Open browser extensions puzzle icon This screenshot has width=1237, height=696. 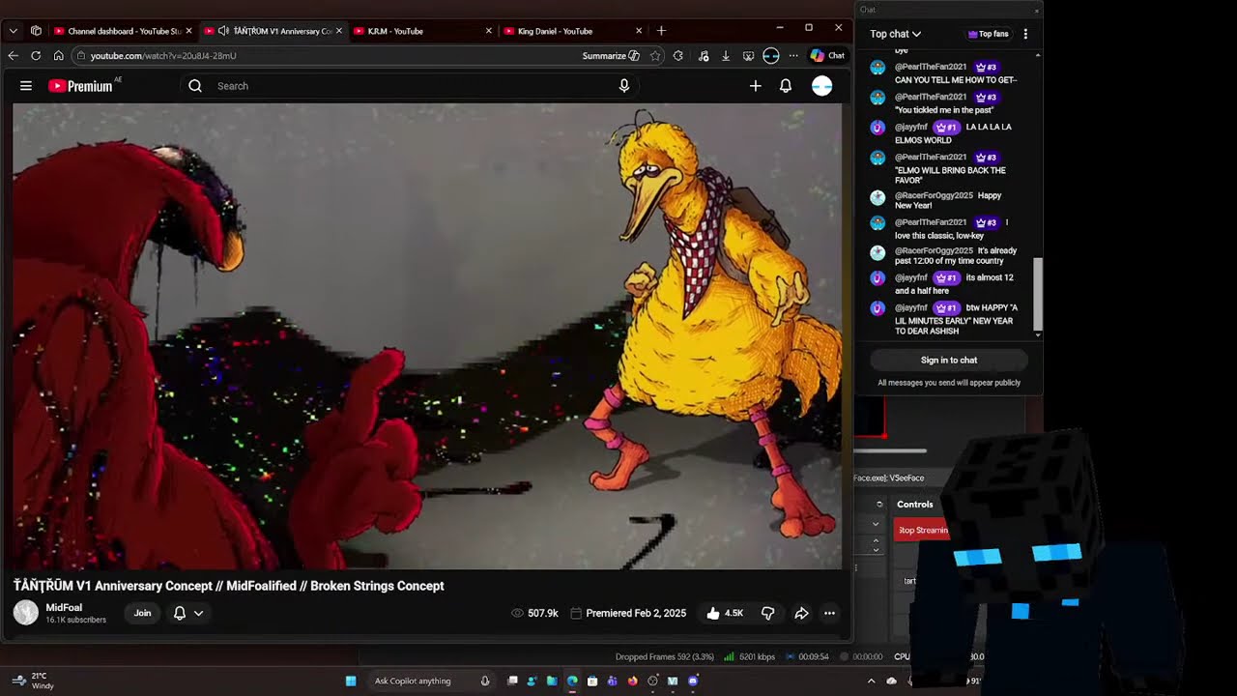point(678,56)
